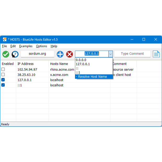Uncheck the ::1 localhost entry

point(3,85)
